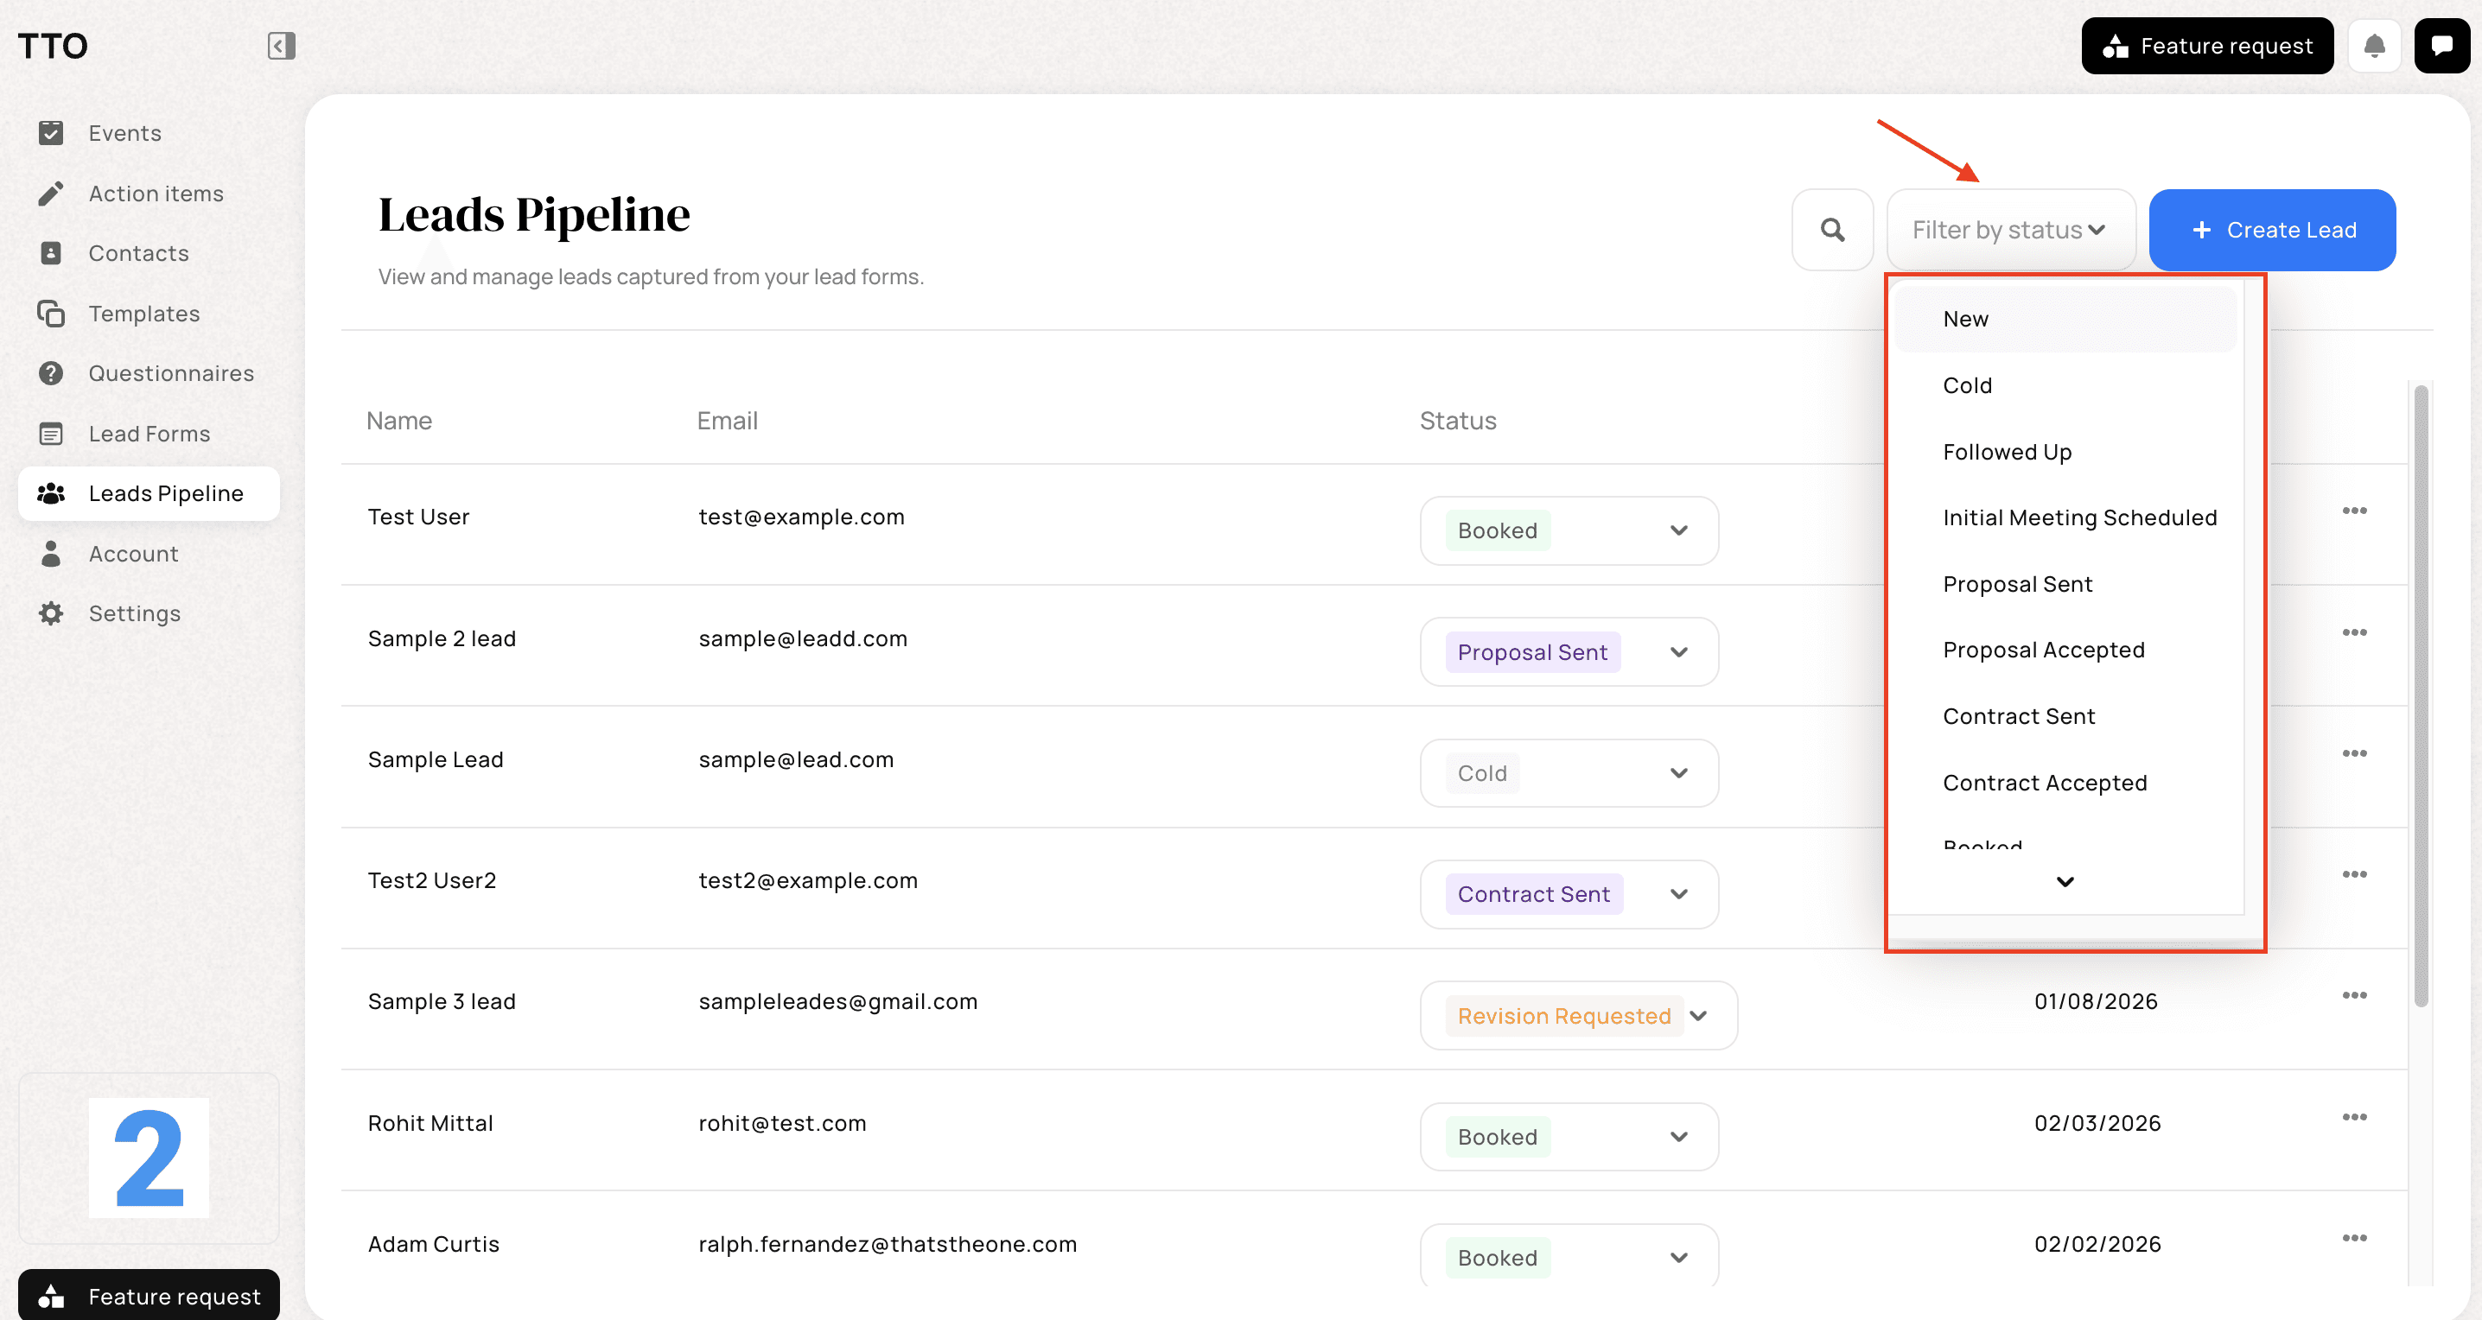Select Cold in the status filter

(1967, 385)
